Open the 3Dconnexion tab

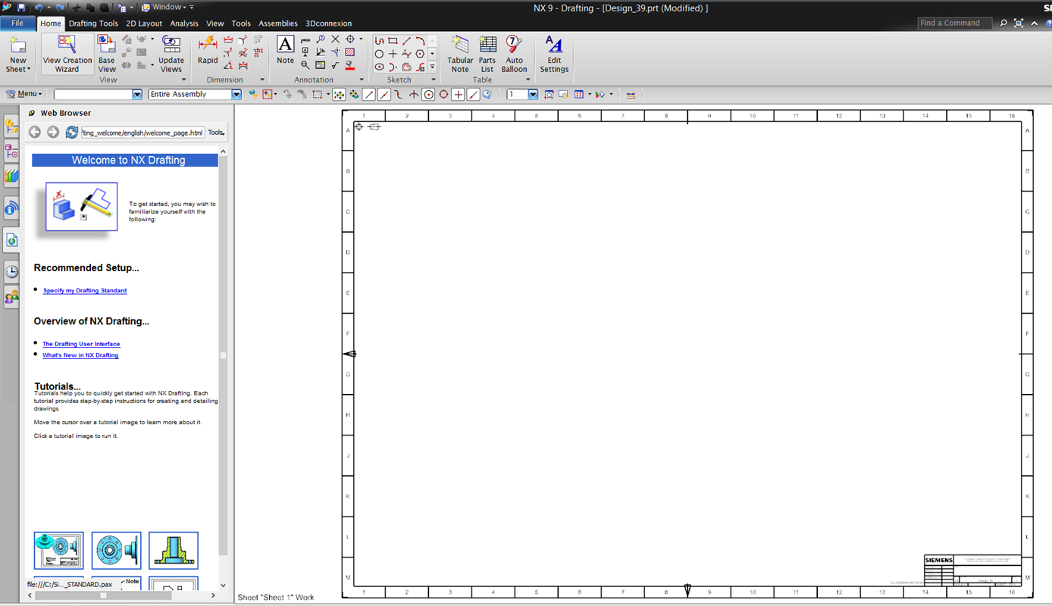(328, 23)
